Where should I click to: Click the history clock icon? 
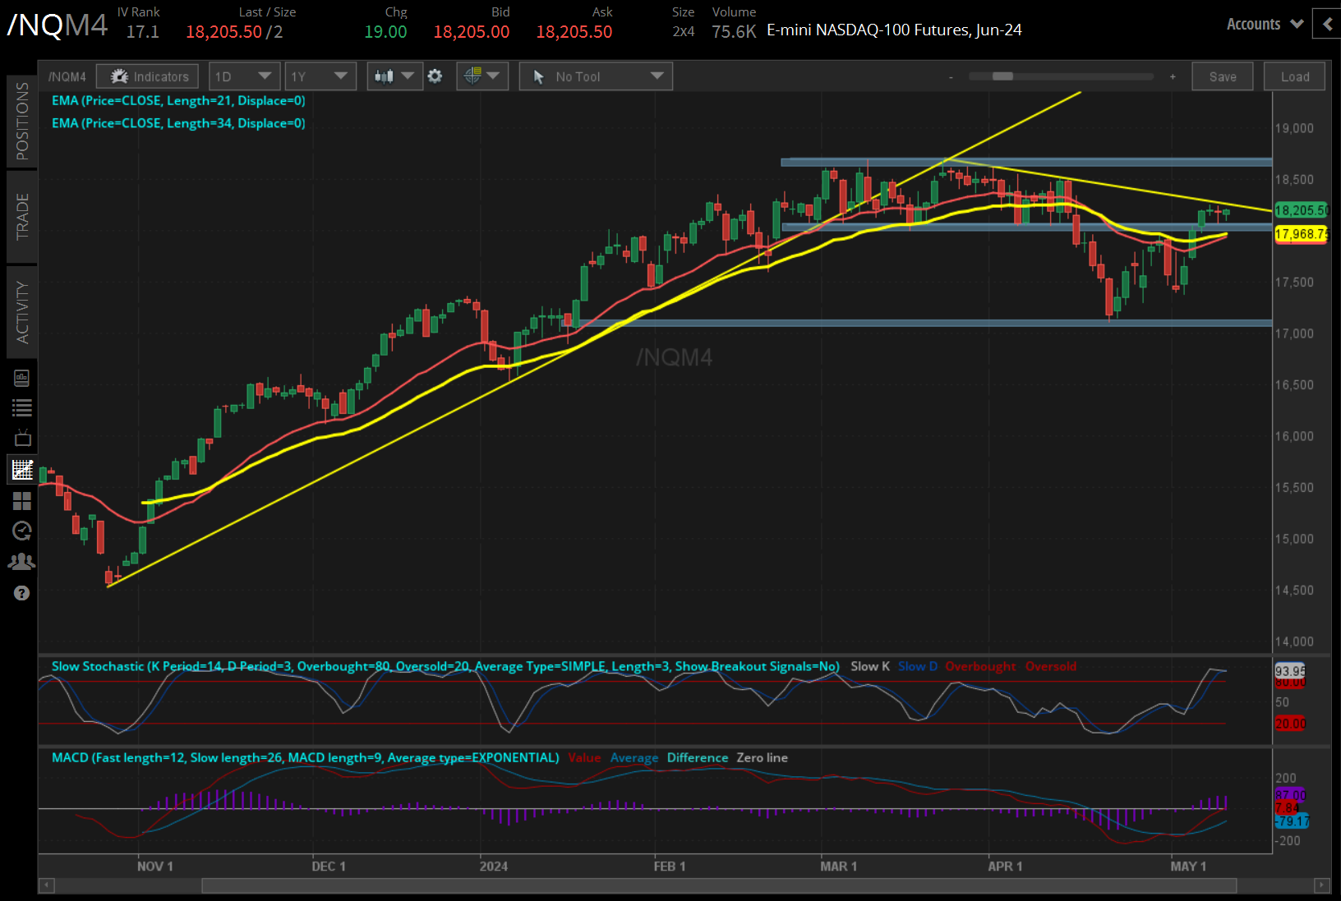(22, 531)
